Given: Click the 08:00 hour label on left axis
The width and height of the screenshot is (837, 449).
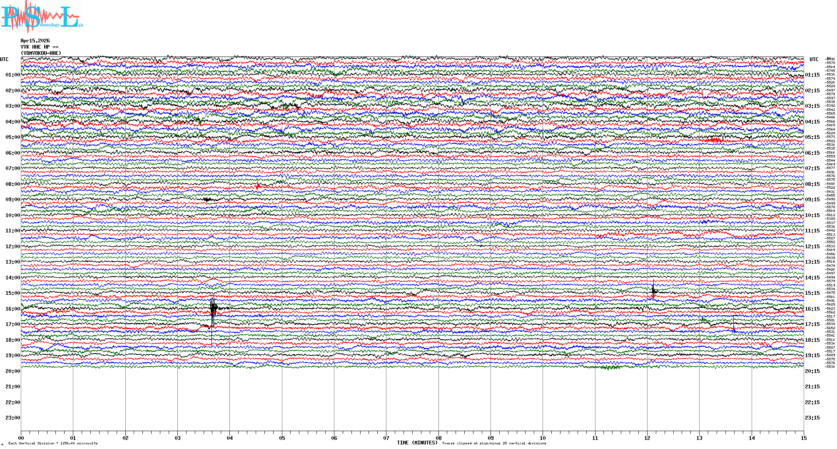Looking at the screenshot, I should (12, 184).
